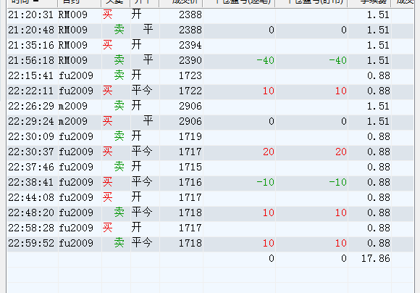Click the time cell 22:29:24
The width and height of the screenshot is (420, 293).
click(x=31, y=121)
